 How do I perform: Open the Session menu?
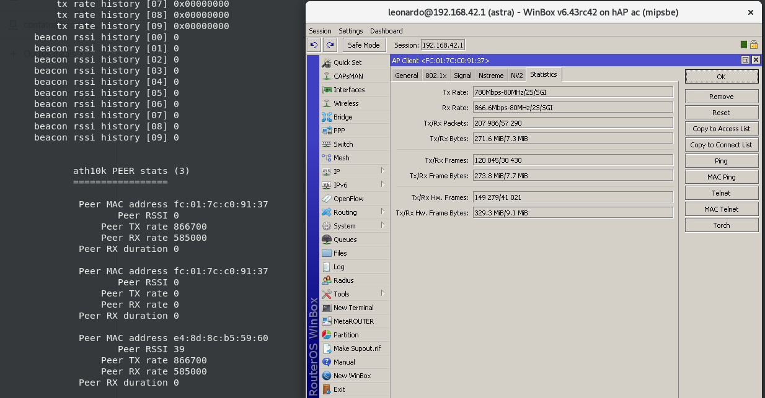320,31
